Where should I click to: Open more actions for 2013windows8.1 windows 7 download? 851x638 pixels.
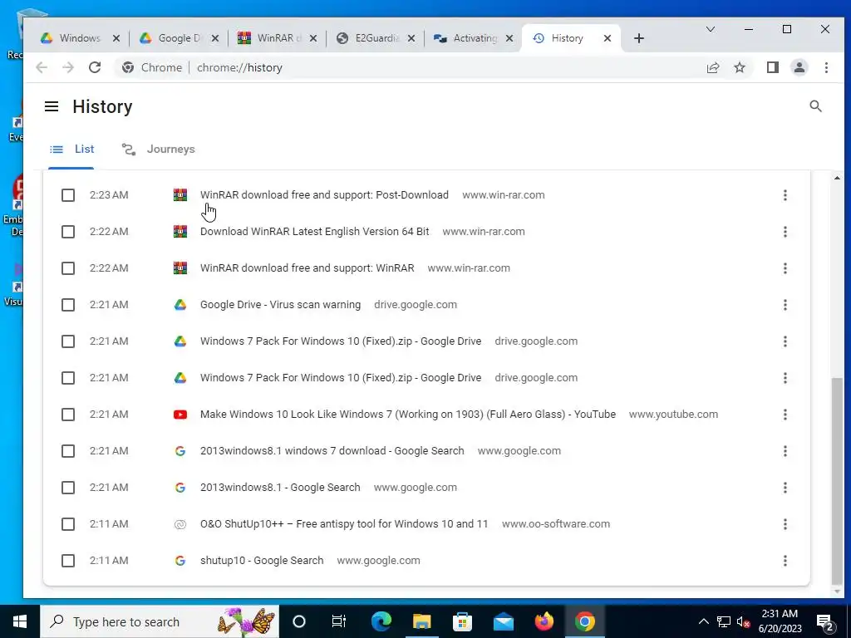click(785, 451)
